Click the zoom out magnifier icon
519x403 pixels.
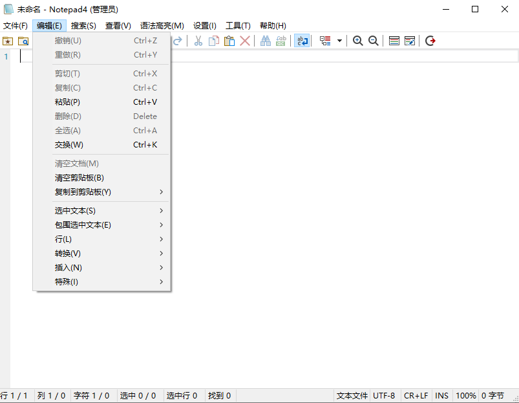tap(374, 41)
